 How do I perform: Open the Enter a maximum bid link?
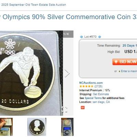[x=129, y=71]
